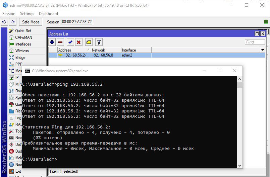This screenshot has height=177, width=270.
Task: Click the cmd scrollbar thumb
Action: tap(240, 85)
